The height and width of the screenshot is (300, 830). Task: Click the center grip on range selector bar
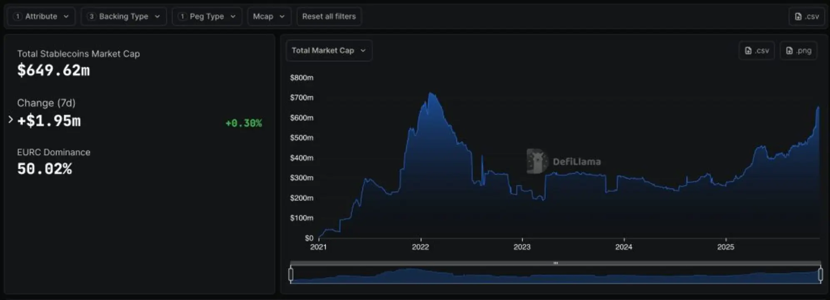[556, 263]
